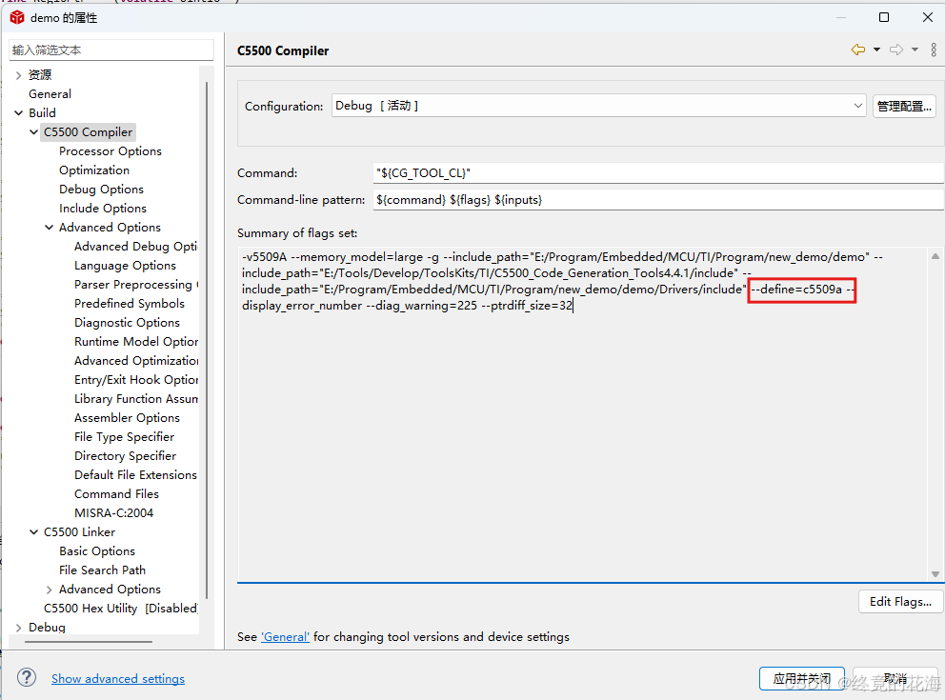Image resolution: width=945 pixels, height=700 pixels.
Task: Select Directory Specifier item
Action: 126,456
